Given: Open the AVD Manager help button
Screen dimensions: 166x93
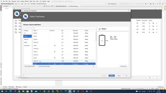Looking at the screenshot, I should 157,78.
